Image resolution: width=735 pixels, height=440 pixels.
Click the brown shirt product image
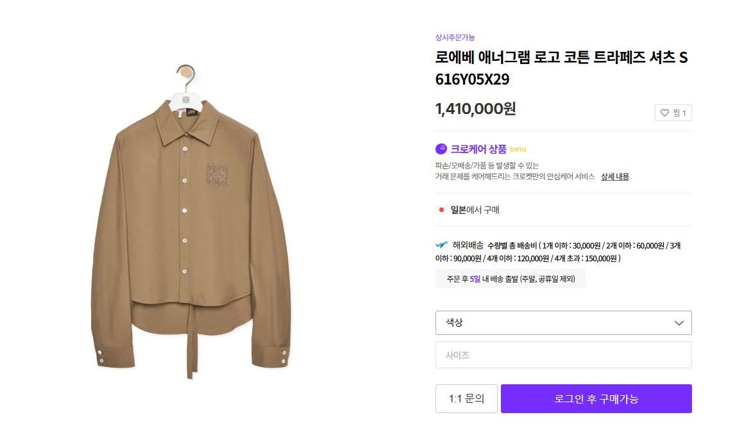186,237
